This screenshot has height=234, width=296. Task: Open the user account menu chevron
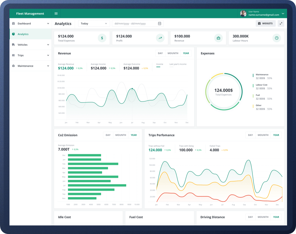pyautogui.click(x=283, y=13)
